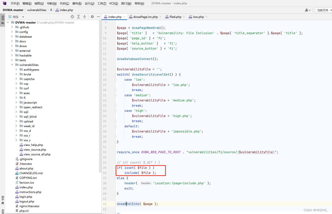Open the Structure (结构) tool window
The height and width of the screenshot is (214, 332).
pos(3,211)
